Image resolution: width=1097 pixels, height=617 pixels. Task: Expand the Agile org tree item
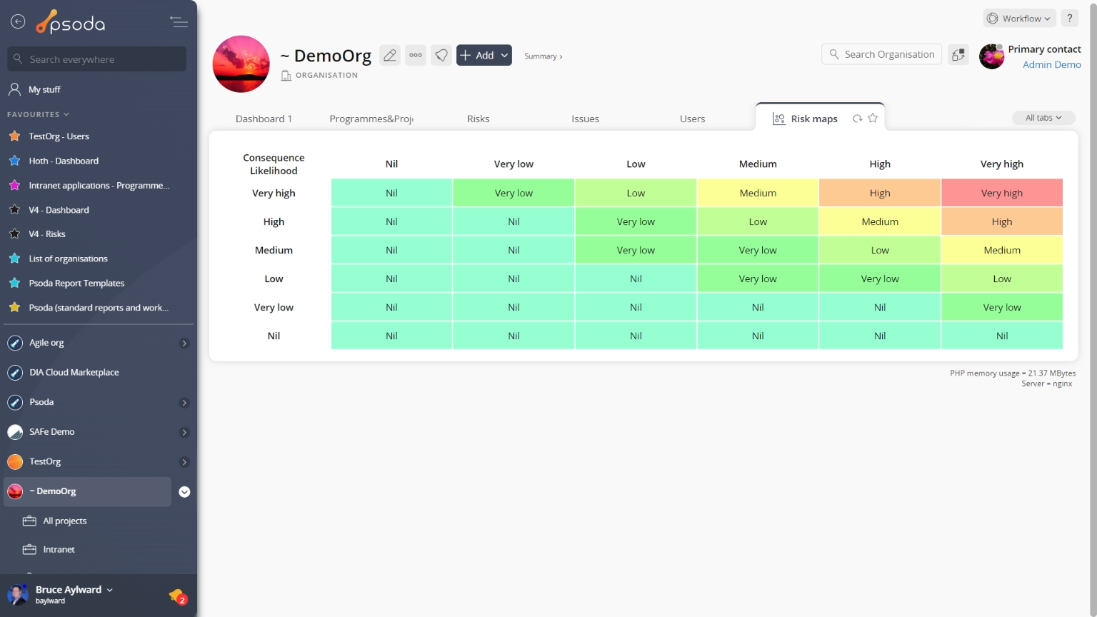click(184, 343)
